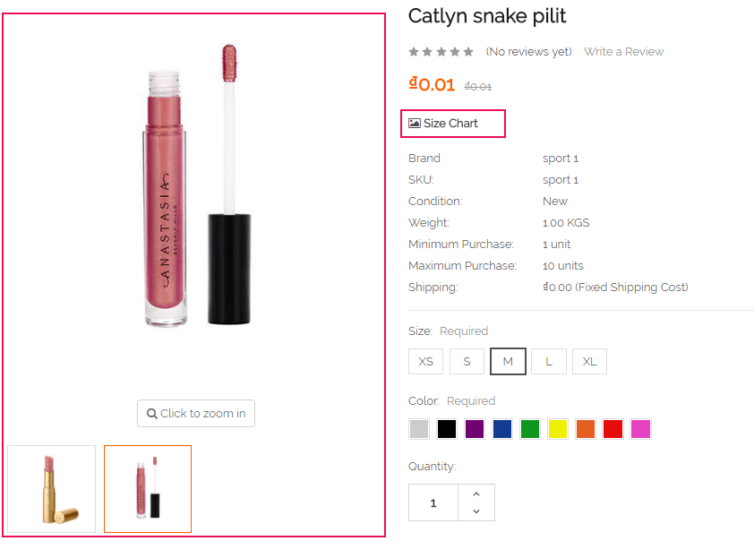
Task: Select size XS option
Action: pyautogui.click(x=425, y=362)
